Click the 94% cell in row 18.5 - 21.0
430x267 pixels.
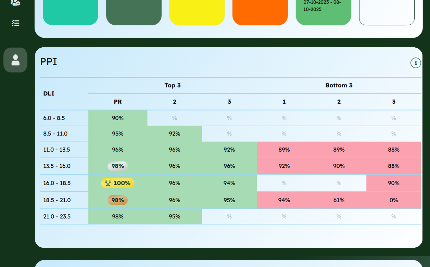coord(284,200)
